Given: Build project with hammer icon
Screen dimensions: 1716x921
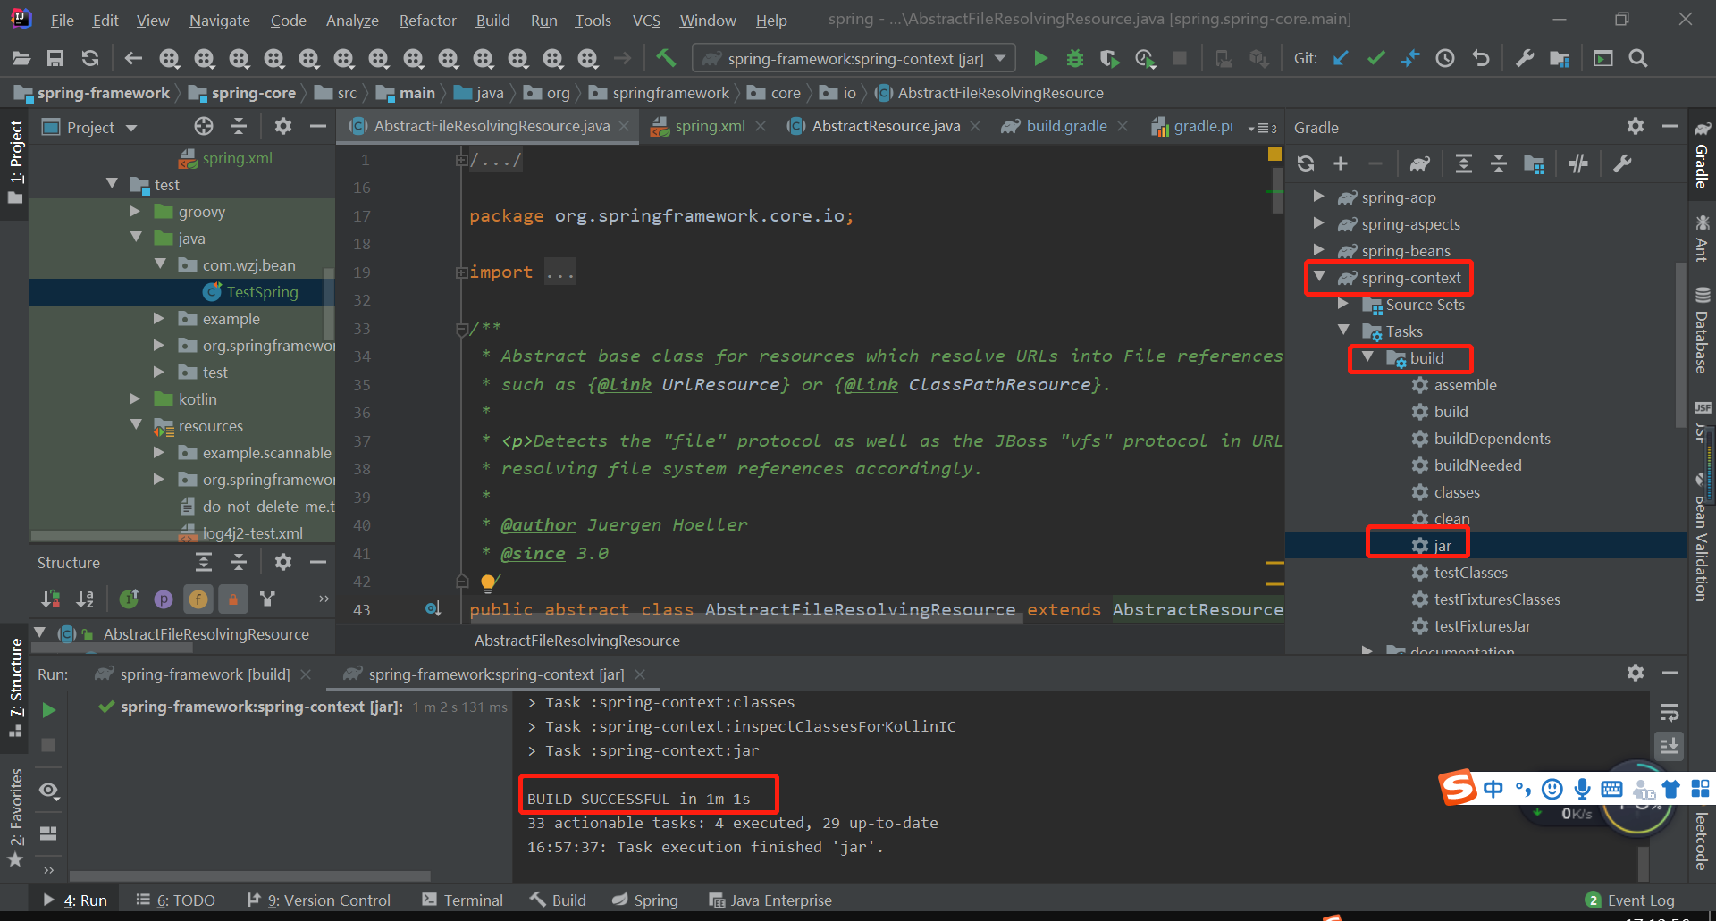Looking at the screenshot, I should (x=666, y=58).
